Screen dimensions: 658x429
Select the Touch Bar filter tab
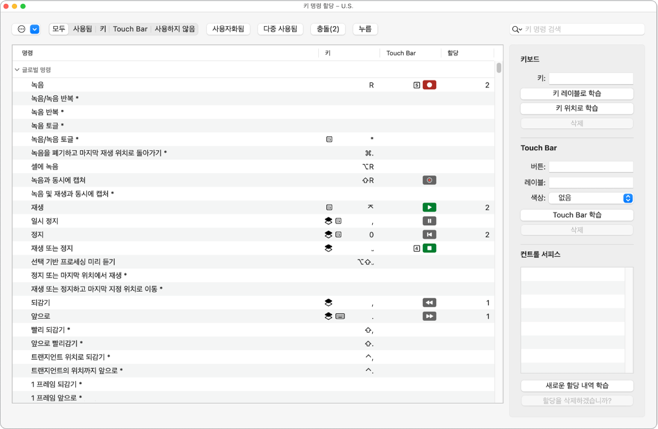click(130, 29)
